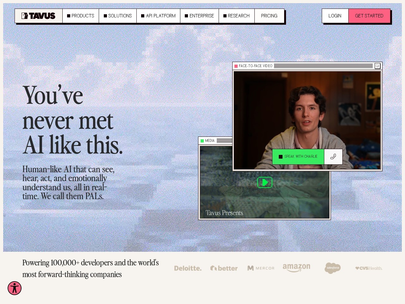Expand the Face-to-Face Video window icon
Viewport: 405px width, 304px height.
pos(377,66)
